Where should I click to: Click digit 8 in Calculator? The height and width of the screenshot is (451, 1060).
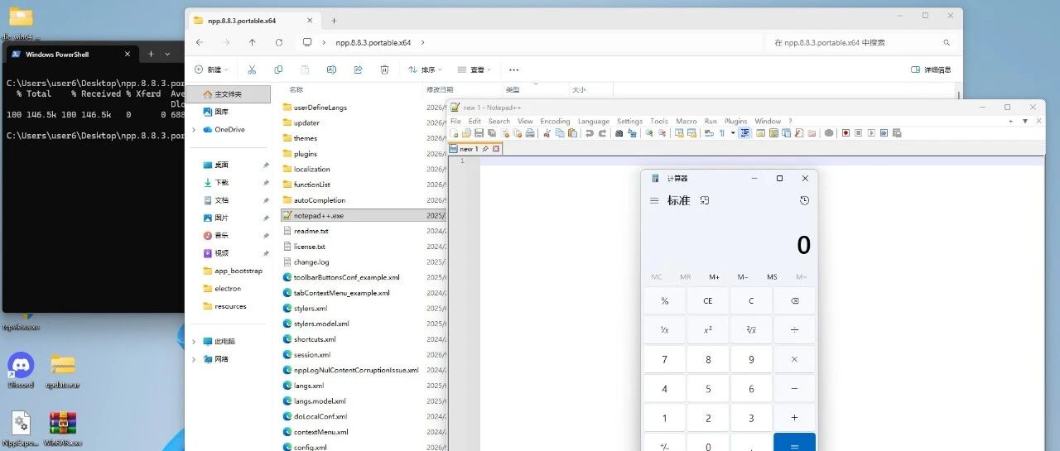point(708,359)
